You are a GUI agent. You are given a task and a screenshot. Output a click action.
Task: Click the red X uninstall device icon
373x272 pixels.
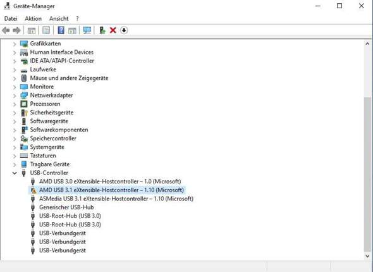point(113,30)
